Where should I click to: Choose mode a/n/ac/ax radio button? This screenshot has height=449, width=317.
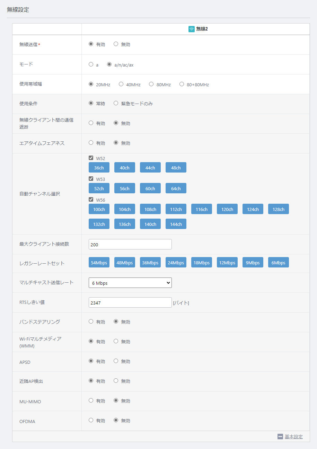pos(109,64)
